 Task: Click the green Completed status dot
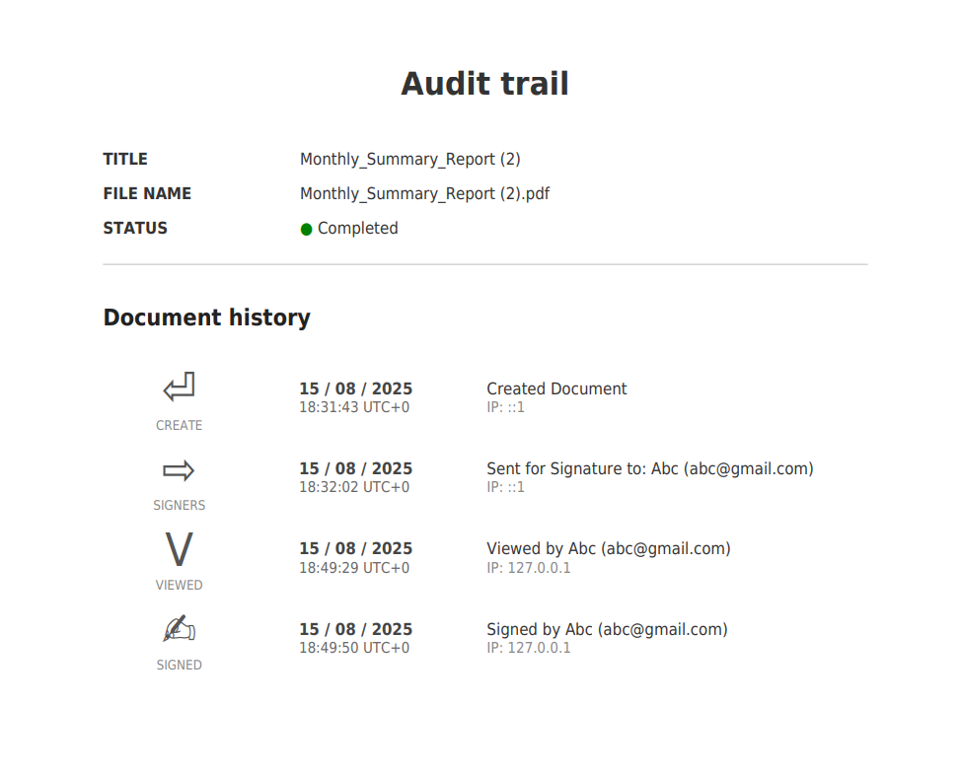[x=306, y=230]
